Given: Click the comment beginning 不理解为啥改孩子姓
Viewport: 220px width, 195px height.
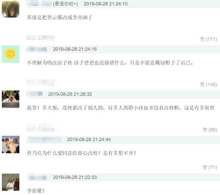Looking at the screenshot, I should click(110, 63).
